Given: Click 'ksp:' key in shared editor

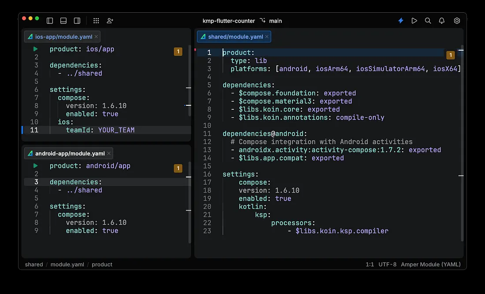Looking at the screenshot, I should click(263, 215).
